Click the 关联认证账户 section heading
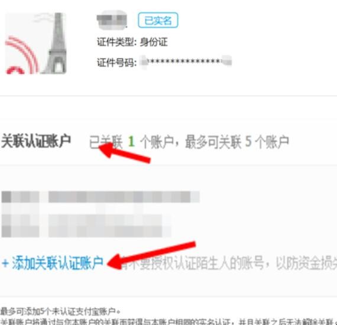 pos(36,141)
